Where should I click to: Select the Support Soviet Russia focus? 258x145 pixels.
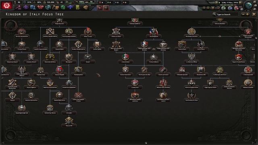[239, 59]
